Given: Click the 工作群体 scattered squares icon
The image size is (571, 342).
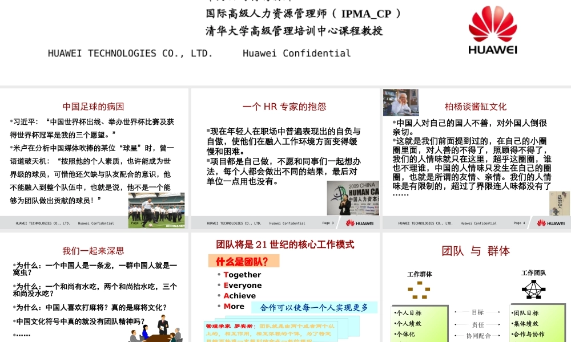Looking at the screenshot, I should (419, 290).
